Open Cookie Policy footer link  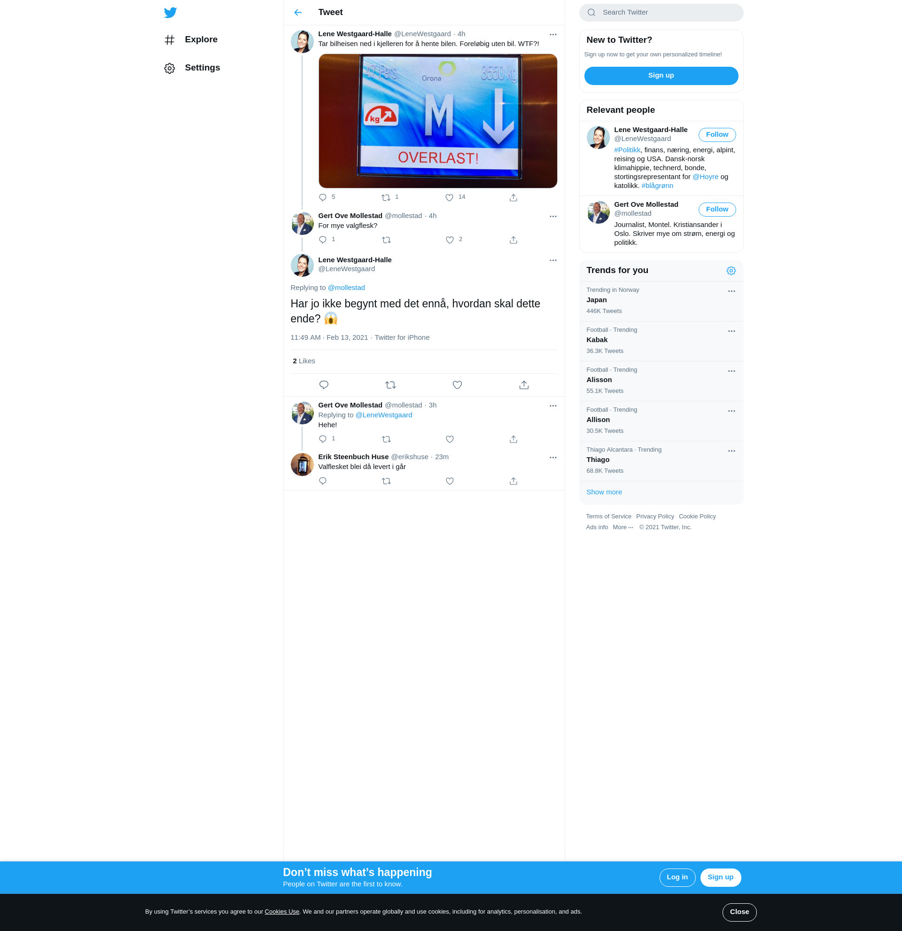(x=697, y=516)
